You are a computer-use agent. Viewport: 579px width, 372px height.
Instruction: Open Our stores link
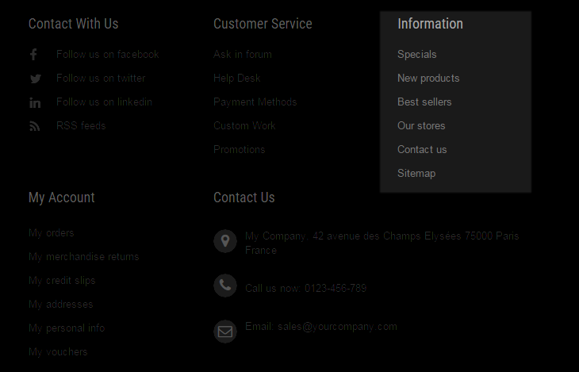(x=421, y=126)
